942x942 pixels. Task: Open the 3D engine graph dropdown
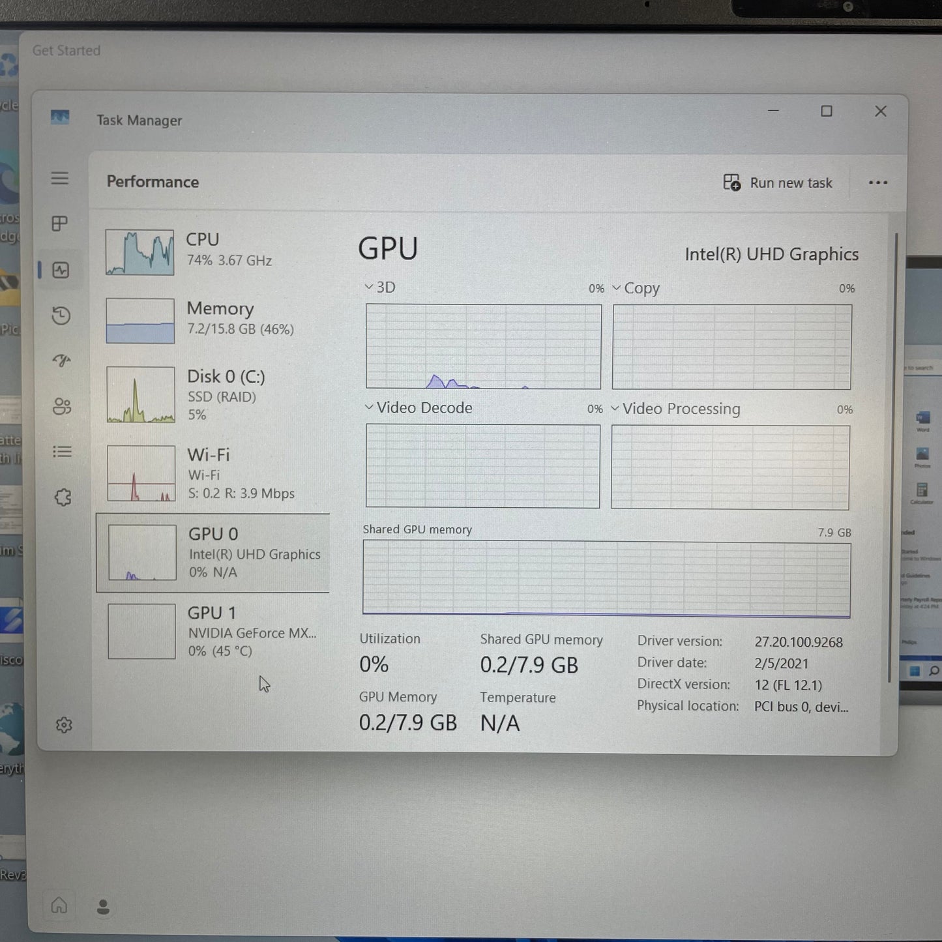coord(380,287)
